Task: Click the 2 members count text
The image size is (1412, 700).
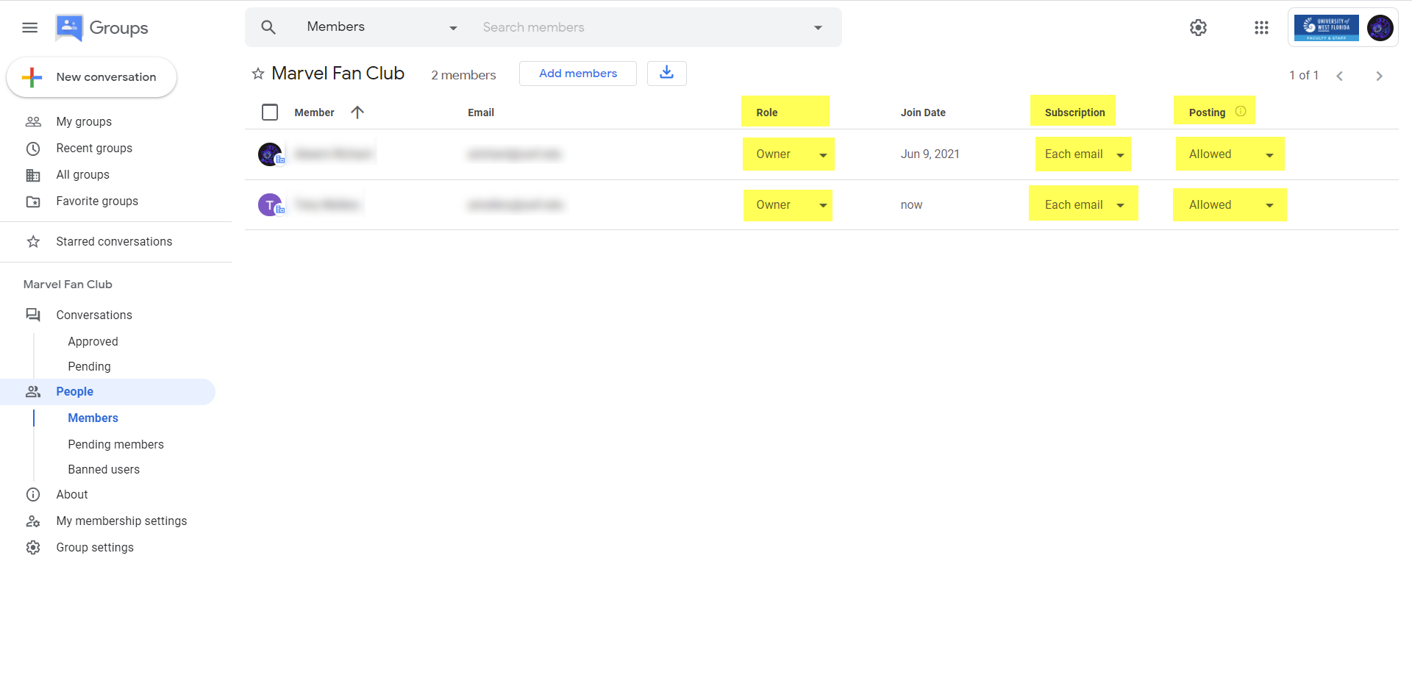Action: click(x=463, y=75)
